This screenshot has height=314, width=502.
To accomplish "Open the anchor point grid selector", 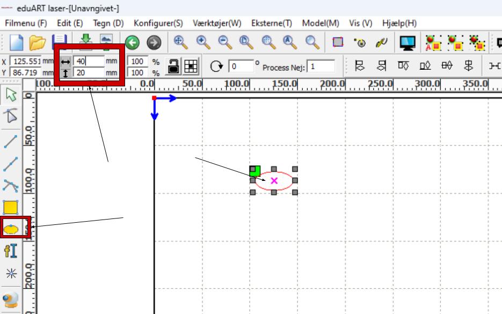I will [x=191, y=66].
